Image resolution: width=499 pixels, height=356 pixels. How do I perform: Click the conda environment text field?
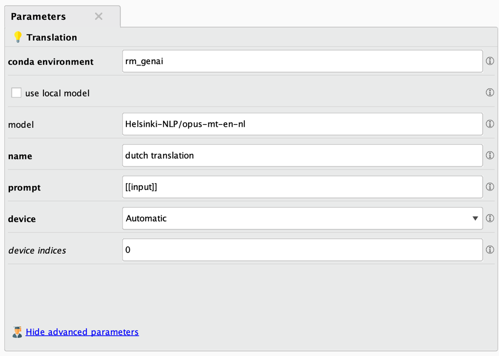coord(302,61)
